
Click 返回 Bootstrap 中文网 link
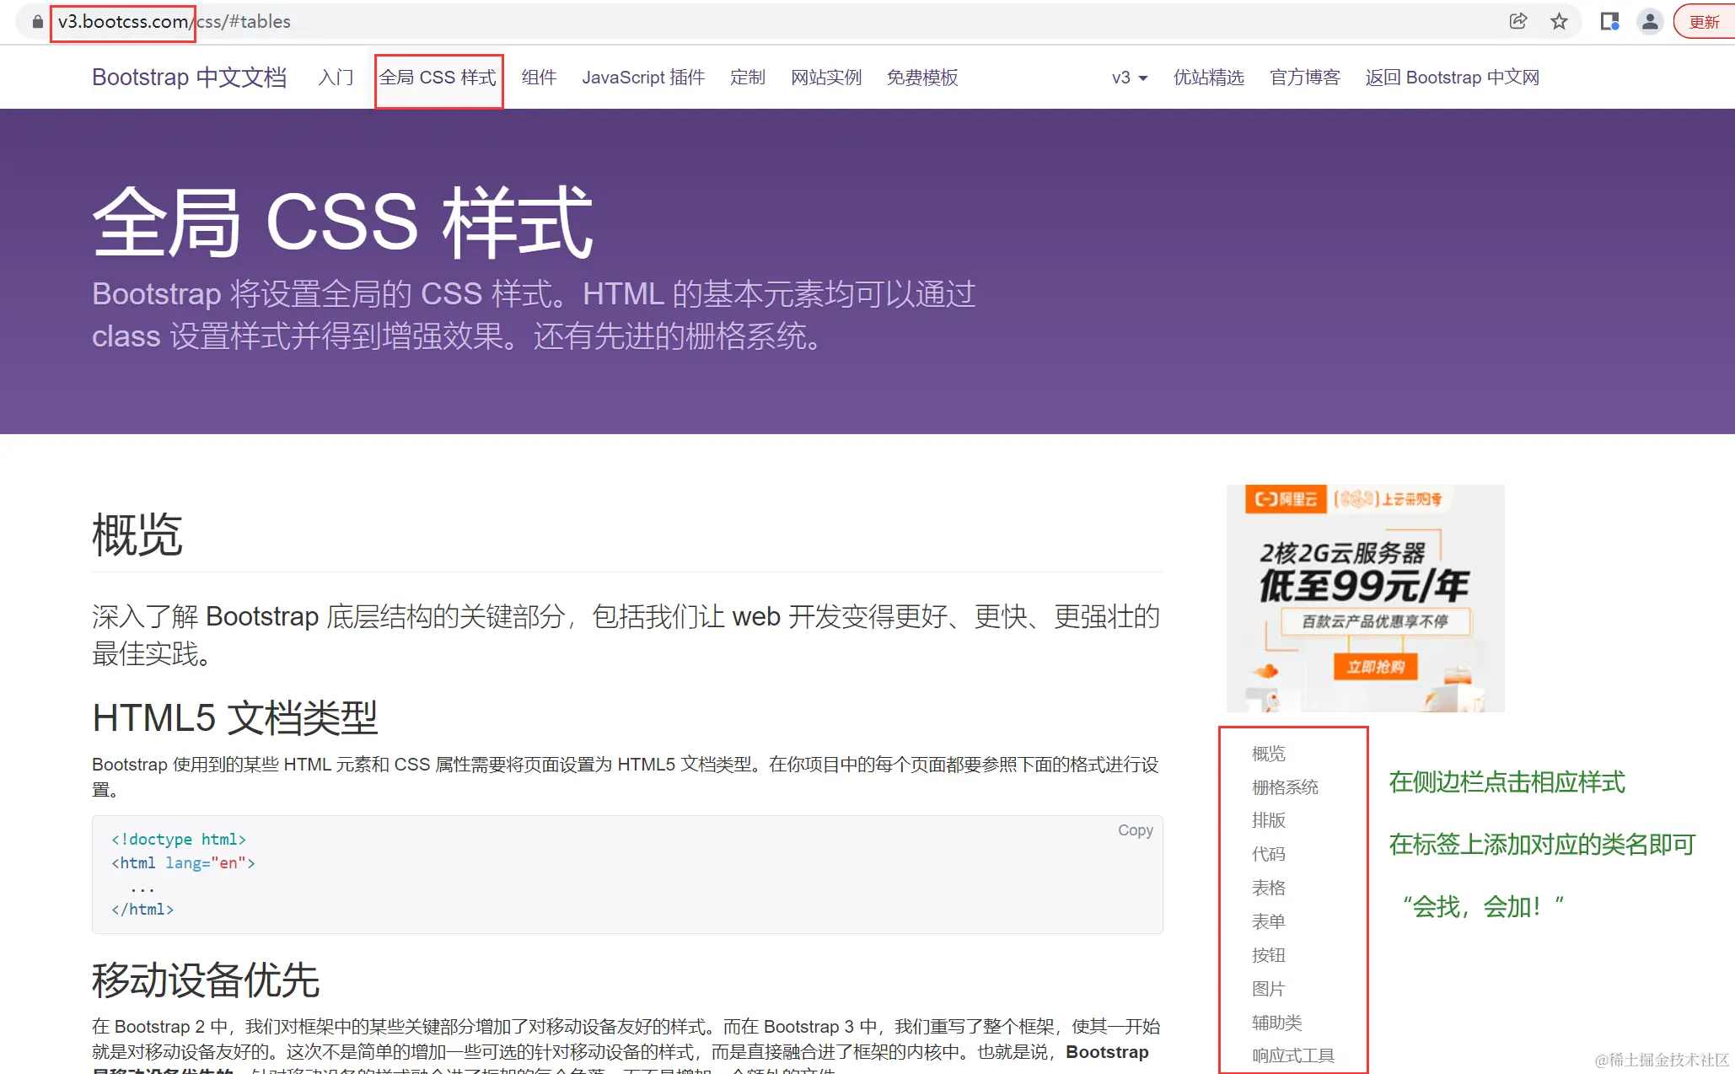(1453, 78)
